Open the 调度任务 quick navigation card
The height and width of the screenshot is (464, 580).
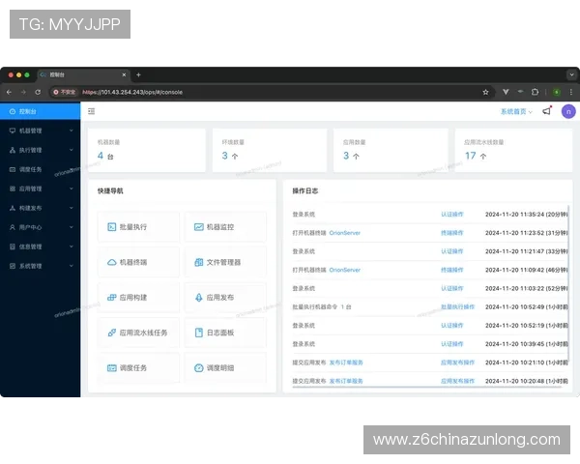pos(138,367)
